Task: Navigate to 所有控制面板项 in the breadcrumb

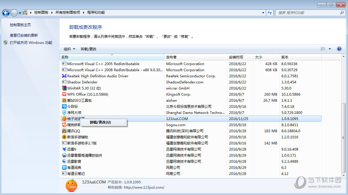Action: (68, 12)
